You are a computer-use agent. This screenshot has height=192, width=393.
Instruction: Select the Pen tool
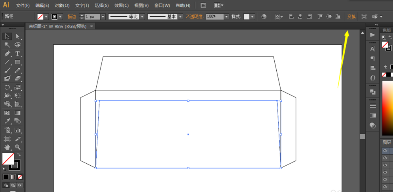[7, 53]
